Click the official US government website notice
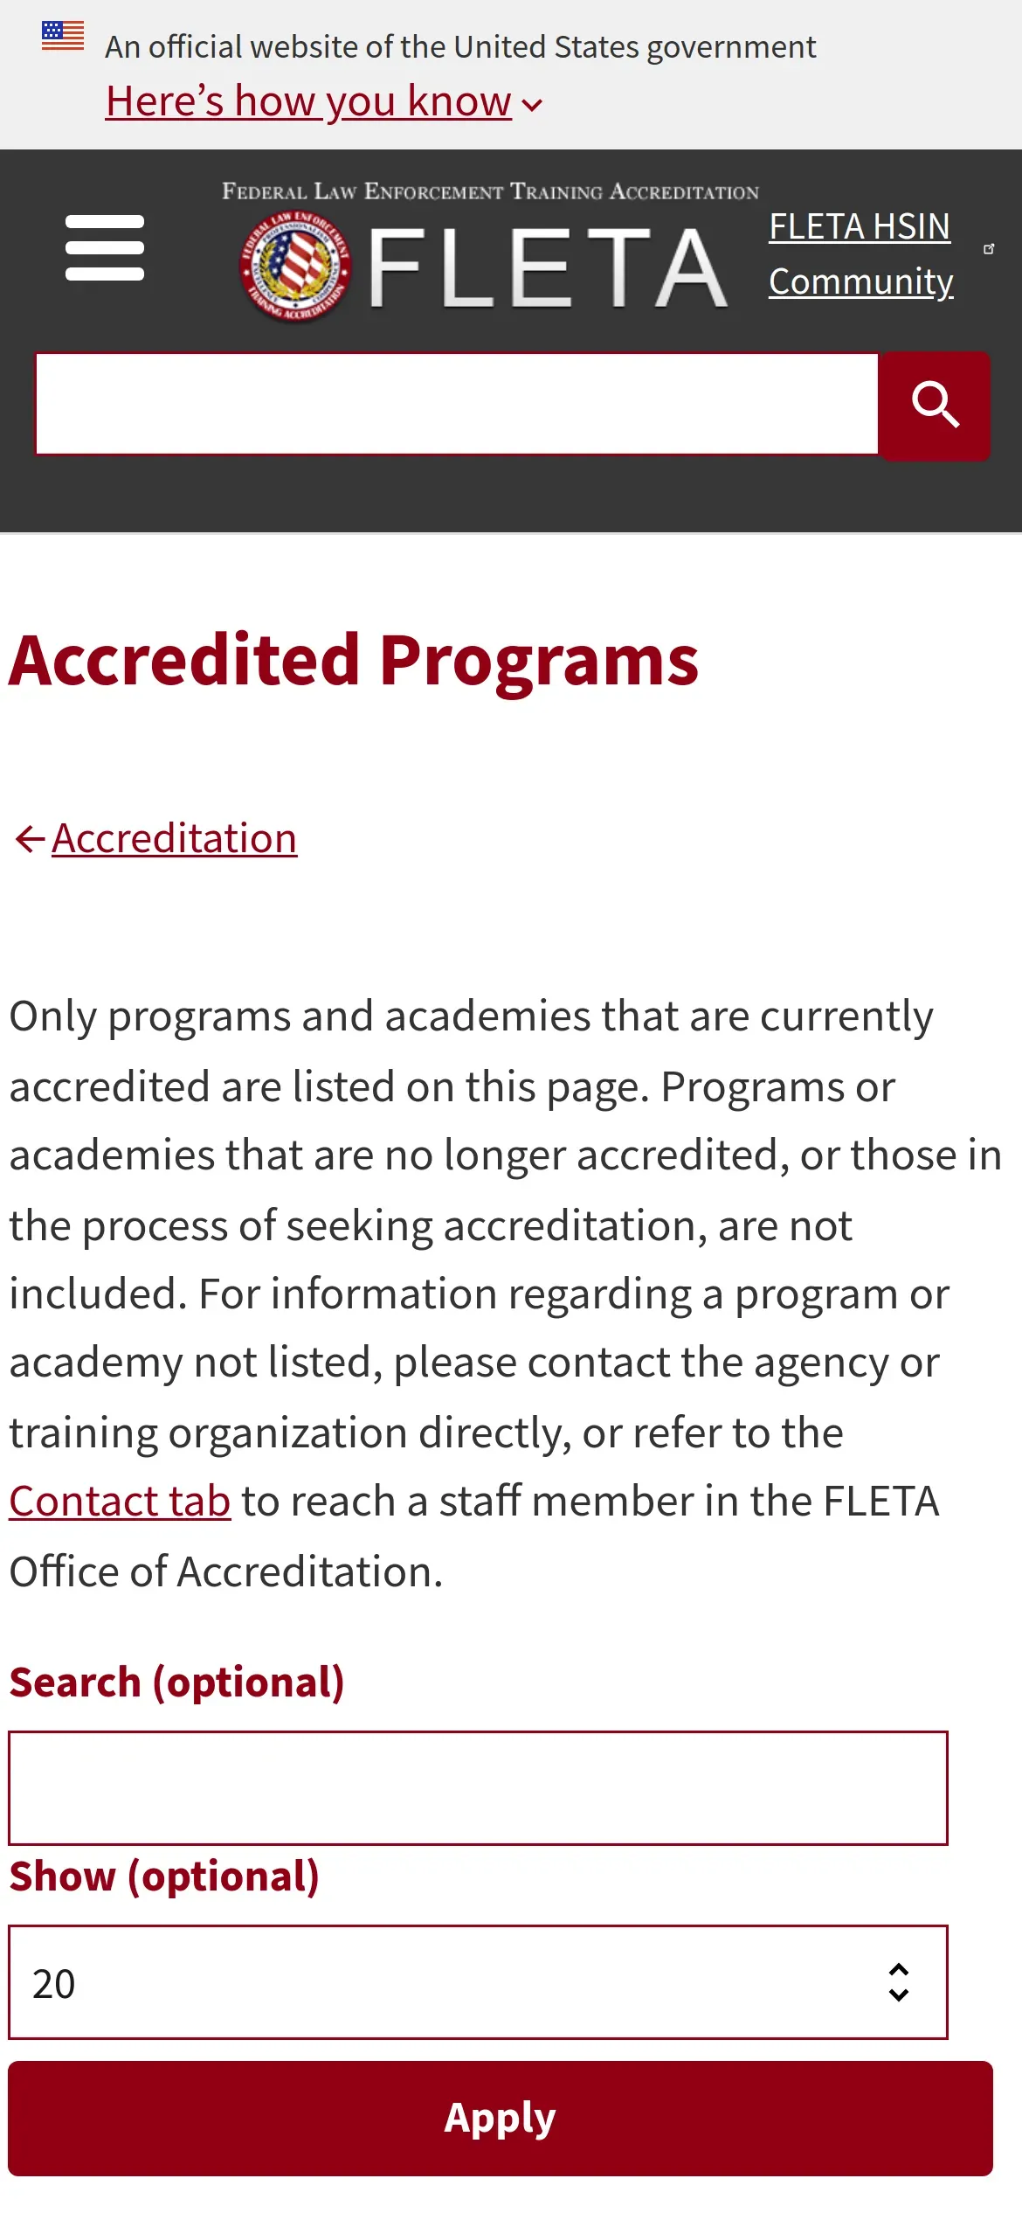The image size is (1022, 2213). click(460, 47)
